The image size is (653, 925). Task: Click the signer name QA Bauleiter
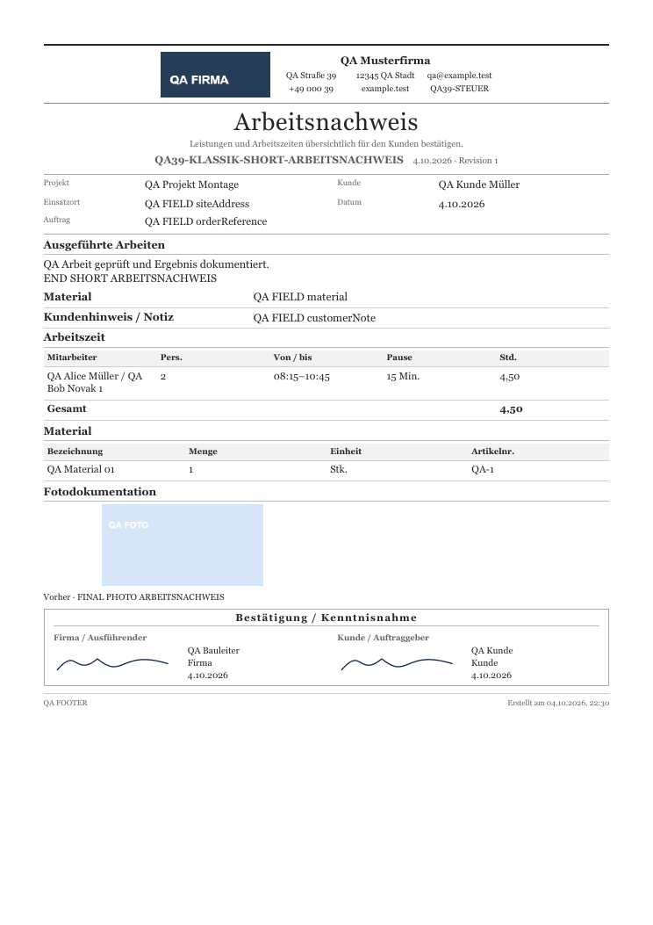pyautogui.click(x=213, y=651)
